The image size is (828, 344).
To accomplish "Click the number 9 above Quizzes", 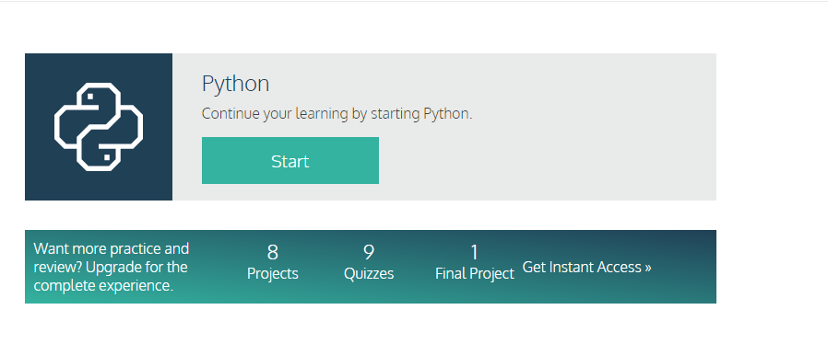I will point(369,252).
